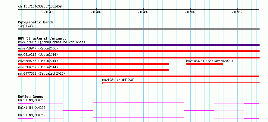The image size is (268, 122).
Task: Click the magenta DACH1|NM_004392 intron line
Action: (x=139, y=110)
